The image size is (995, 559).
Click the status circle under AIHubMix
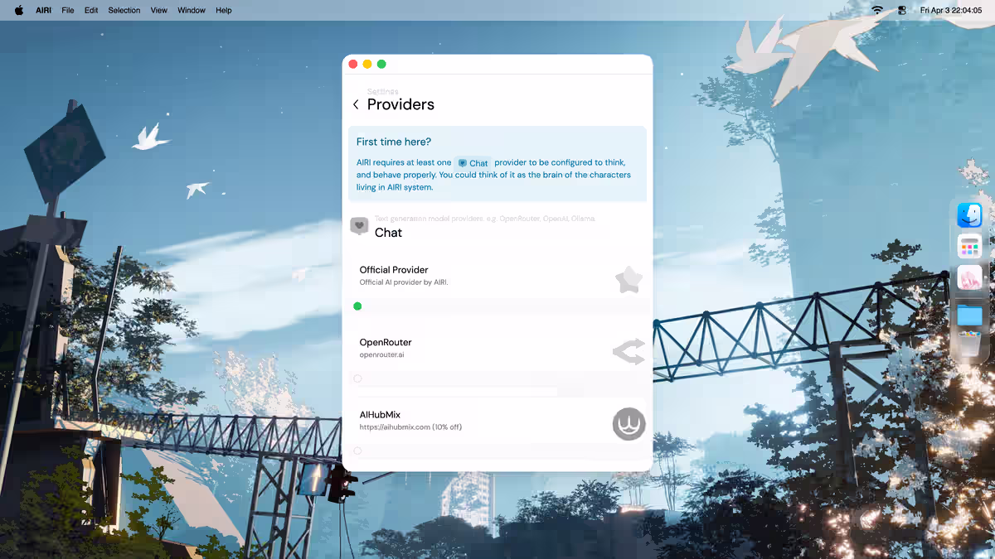(357, 451)
